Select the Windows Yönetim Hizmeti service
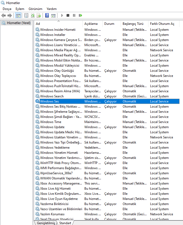The width and height of the screenshot is (183, 225). click(59, 153)
